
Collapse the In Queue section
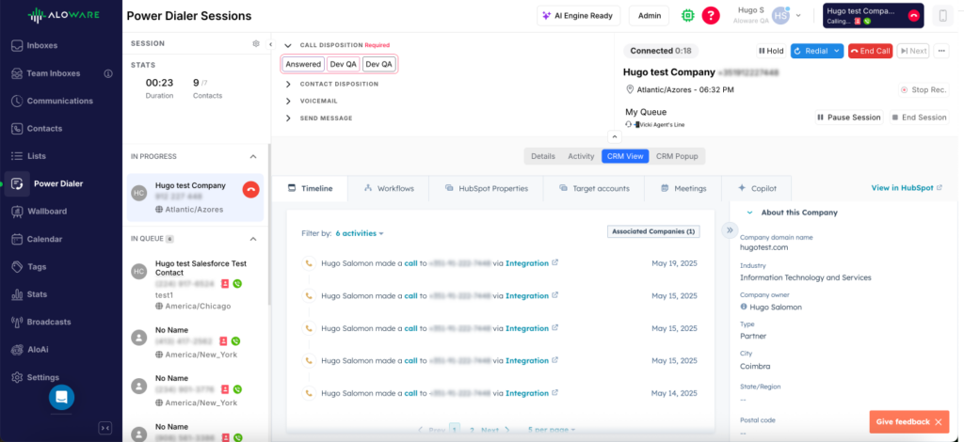(x=252, y=239)
